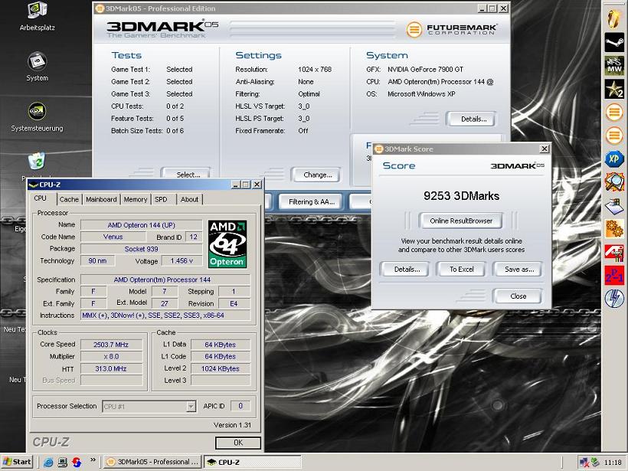Viewport: 628px width, 471px height.
Task: Export score with To Excel button
Action: (461, 269)
